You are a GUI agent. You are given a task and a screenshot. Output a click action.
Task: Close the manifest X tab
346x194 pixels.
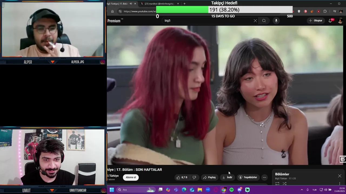(178, 4)
